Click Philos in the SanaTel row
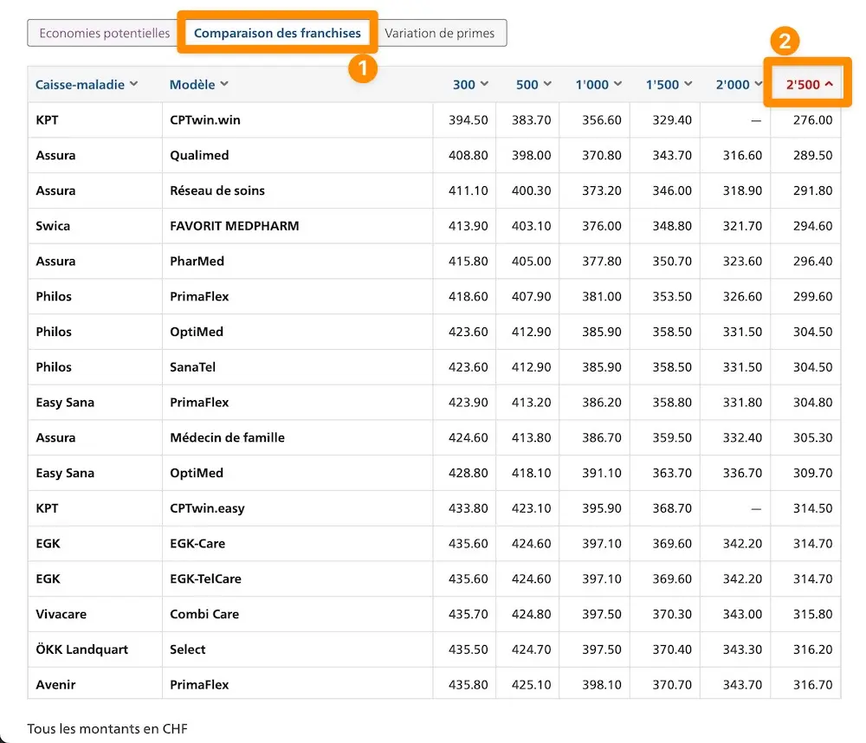Viewport: 866px width, 743px height. coord(54,367)
